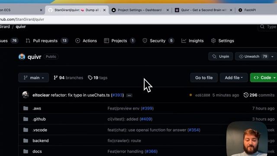Select the StanGirard/quivr GitHub tab
277x156 pixels.
tap(76, 10)
